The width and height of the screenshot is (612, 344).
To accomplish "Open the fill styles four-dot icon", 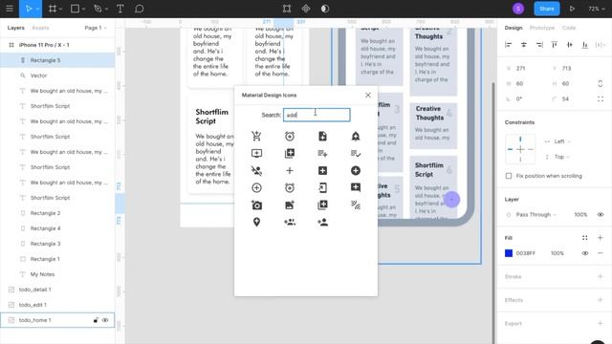I will [x=584, y=238].
